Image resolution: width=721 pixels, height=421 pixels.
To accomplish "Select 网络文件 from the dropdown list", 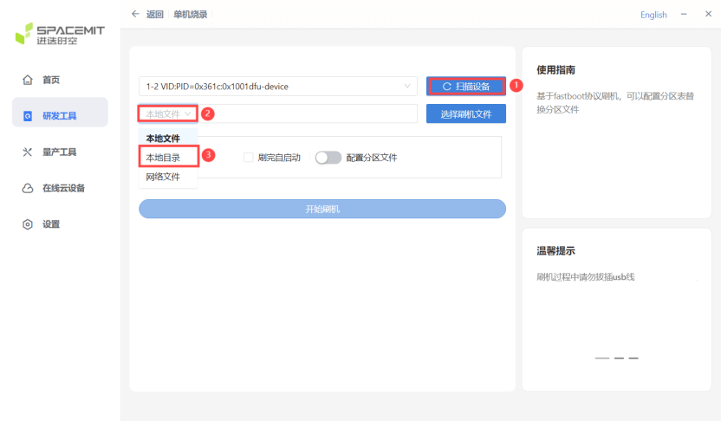I will pyautogui.click(x=163, y=177).
